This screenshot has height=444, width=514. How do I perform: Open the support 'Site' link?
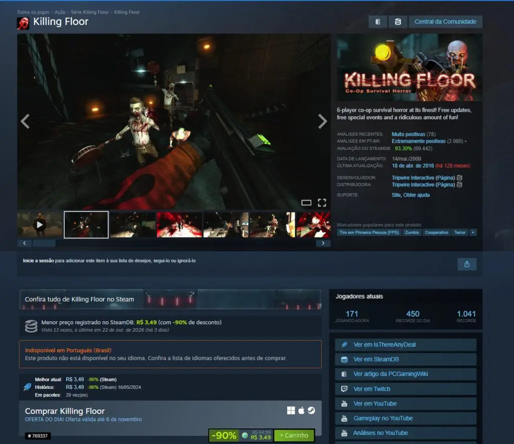pos(396,195)
